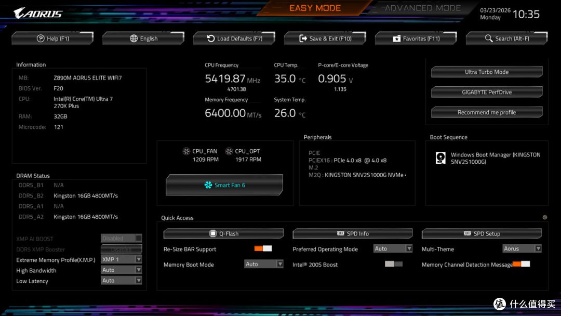Open Help (F1)

click(x=52, y=38)
